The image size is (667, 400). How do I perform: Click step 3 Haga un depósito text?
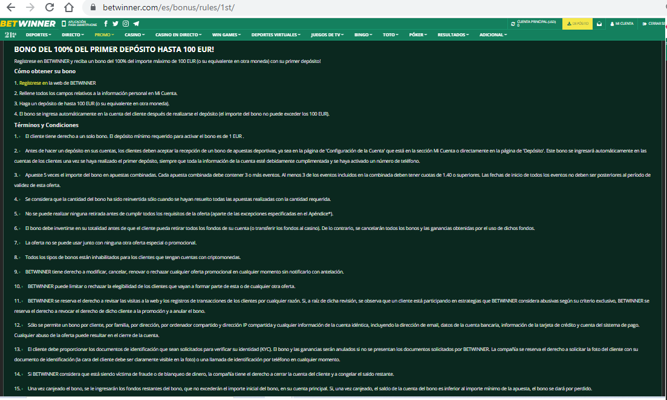tap(92, 103)
